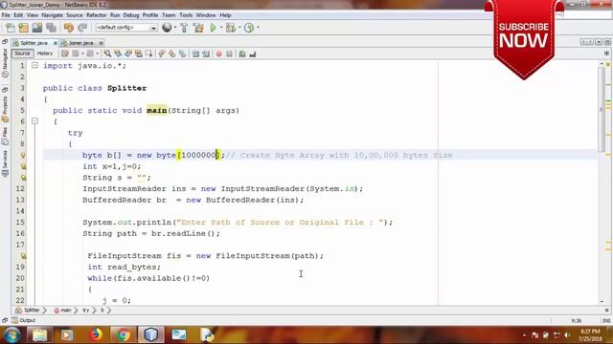This screenshot has width=613, height=344.
Task: Open the File menu
Action: tap(6, 15)
